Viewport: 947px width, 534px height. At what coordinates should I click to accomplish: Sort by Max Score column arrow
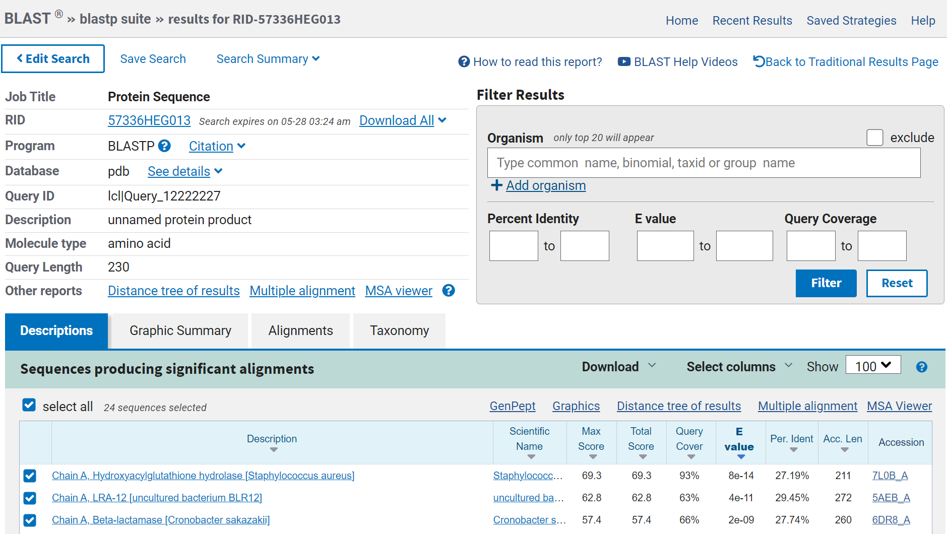(x=593, y=457)
